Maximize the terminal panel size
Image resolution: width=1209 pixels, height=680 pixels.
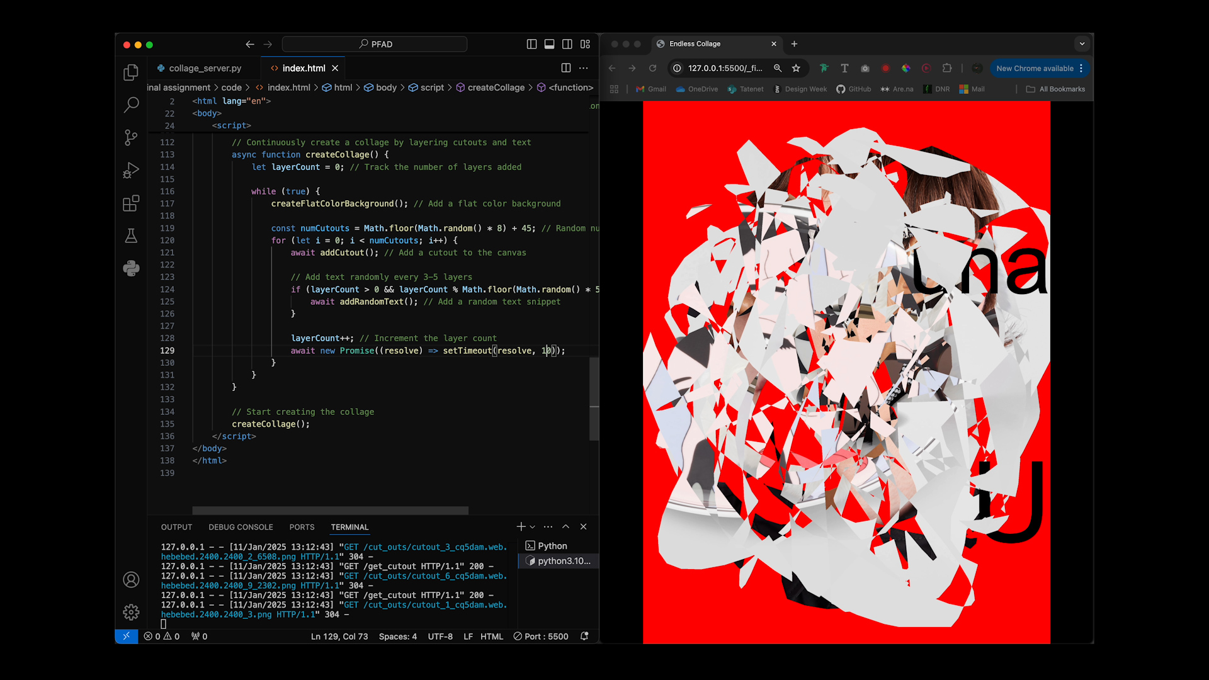coord(565,526)
